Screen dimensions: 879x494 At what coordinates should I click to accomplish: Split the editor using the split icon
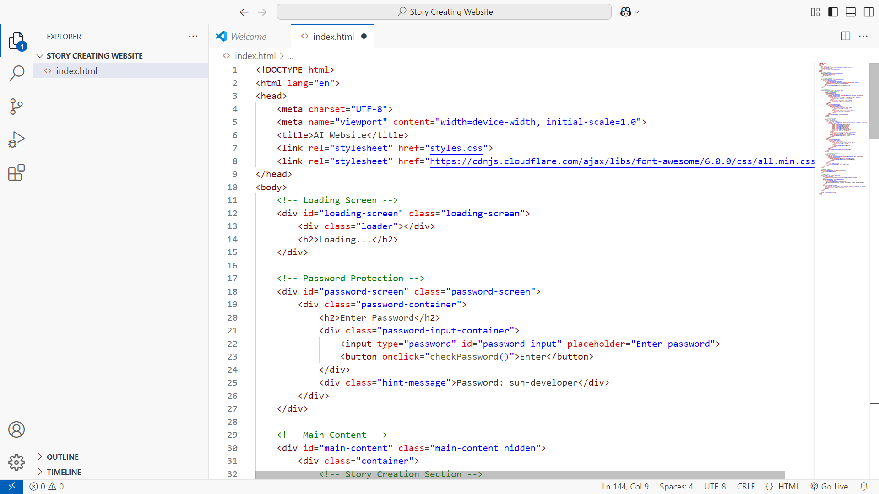click(x=845, y=36)
